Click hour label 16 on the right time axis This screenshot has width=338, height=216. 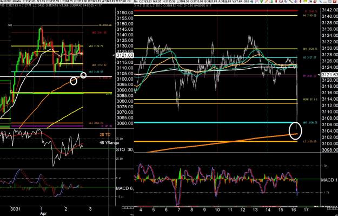coord(293,210)
